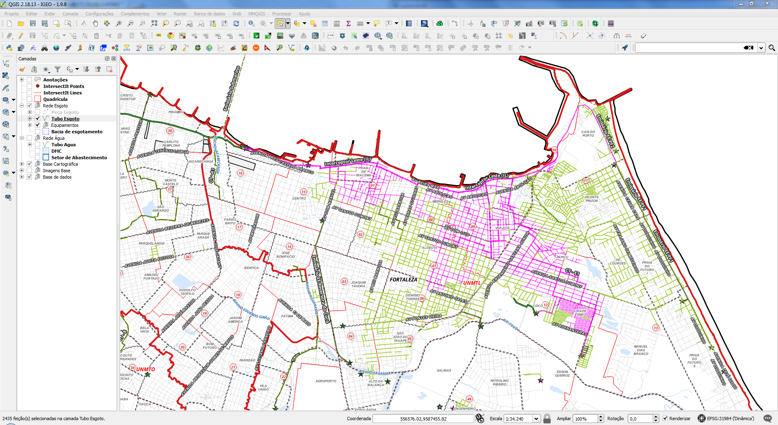
Task: Expand the Base de dados group
Action: (x=22, y=177)
